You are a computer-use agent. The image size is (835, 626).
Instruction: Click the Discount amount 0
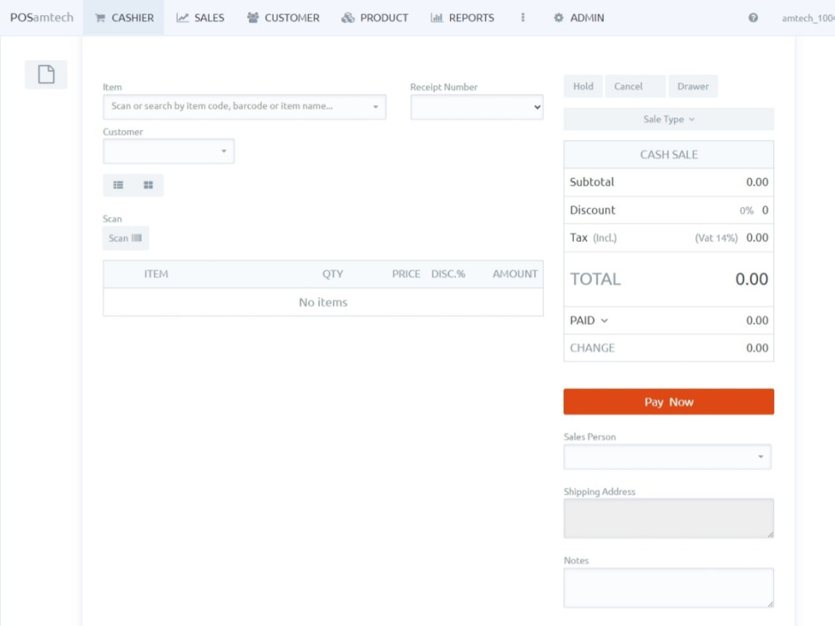(765, 210)
